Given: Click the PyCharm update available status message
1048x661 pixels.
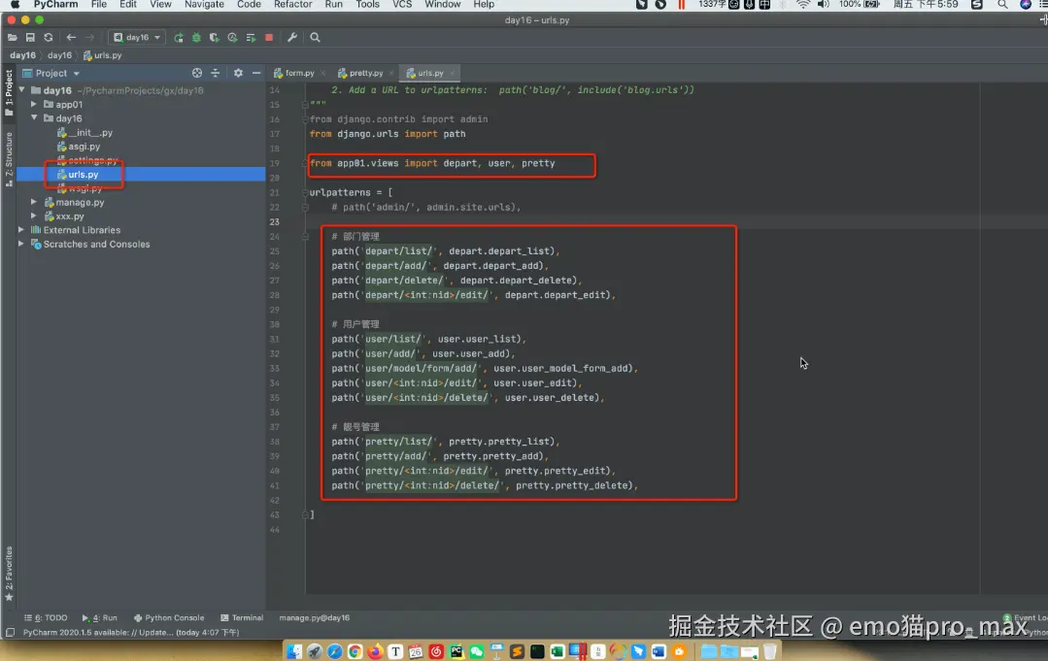Looking at the screenshot, I should pos(131,632).
